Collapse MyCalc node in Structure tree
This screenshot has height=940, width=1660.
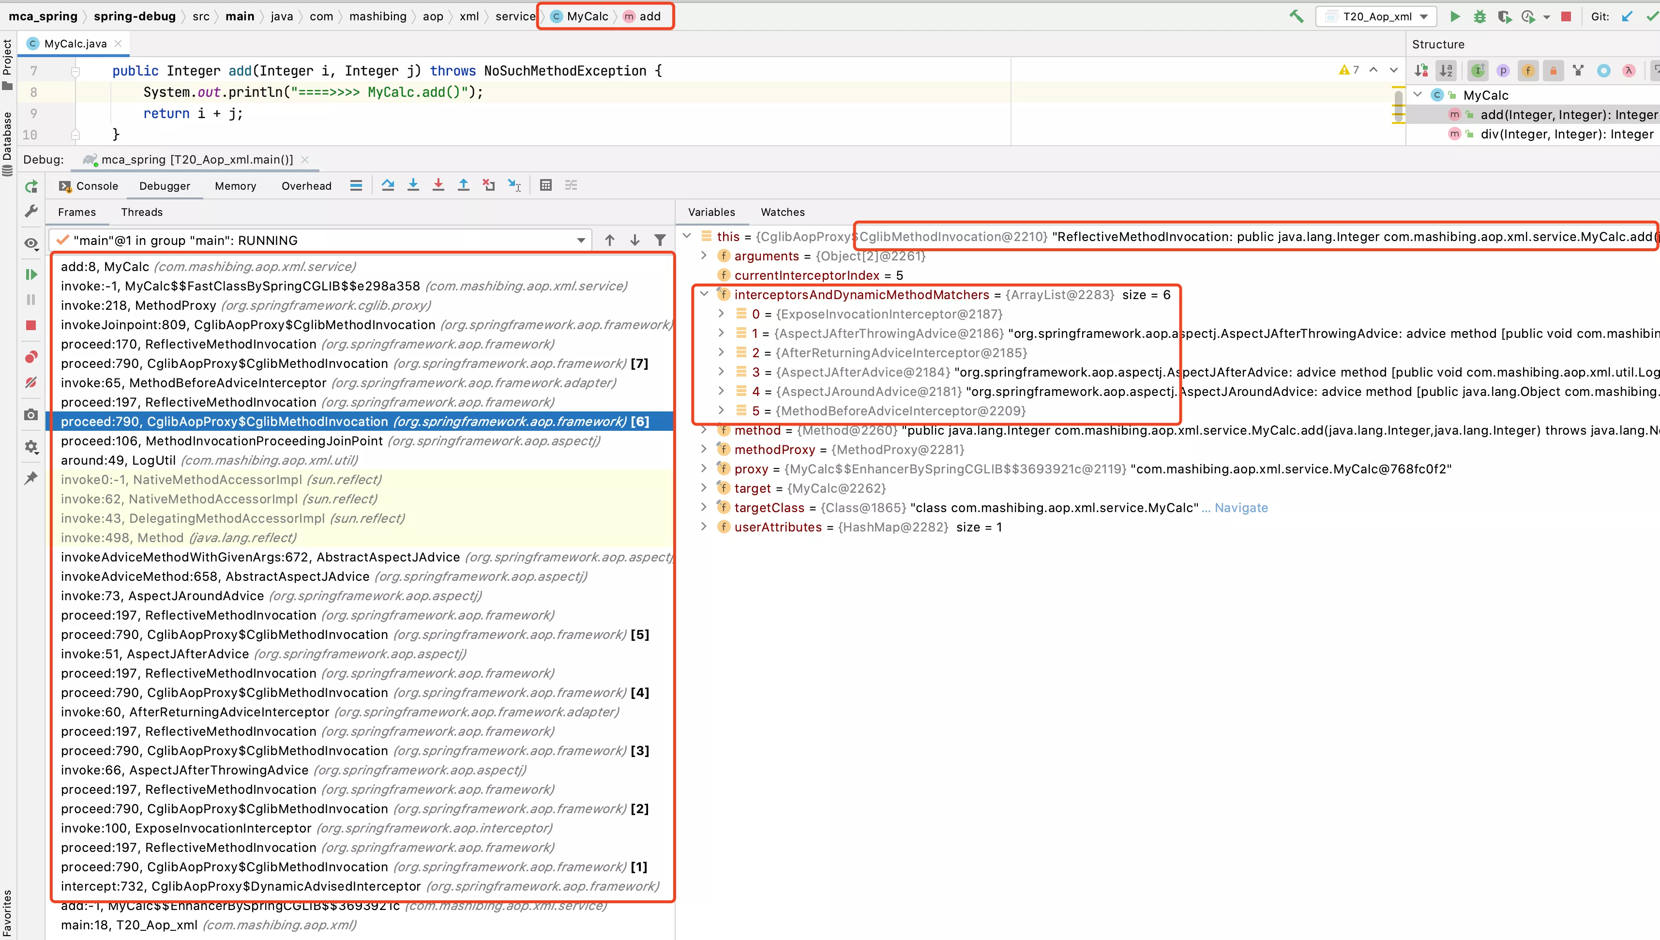pos(1418,95)
